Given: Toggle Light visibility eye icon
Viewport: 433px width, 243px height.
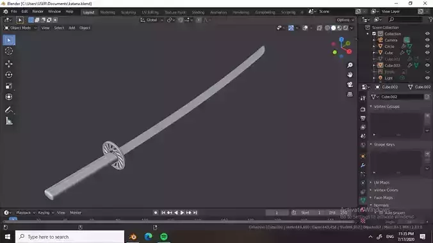Looking at the screenshot, I should pos(427,78).
